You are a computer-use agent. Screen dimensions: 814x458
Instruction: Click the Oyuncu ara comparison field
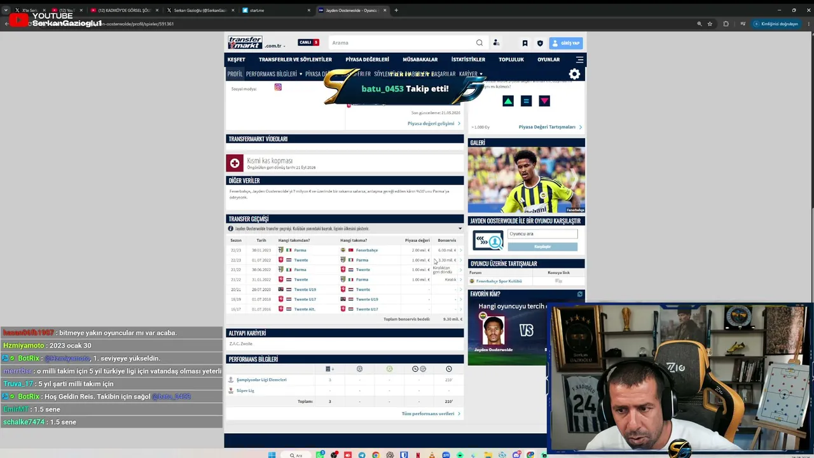542,233
